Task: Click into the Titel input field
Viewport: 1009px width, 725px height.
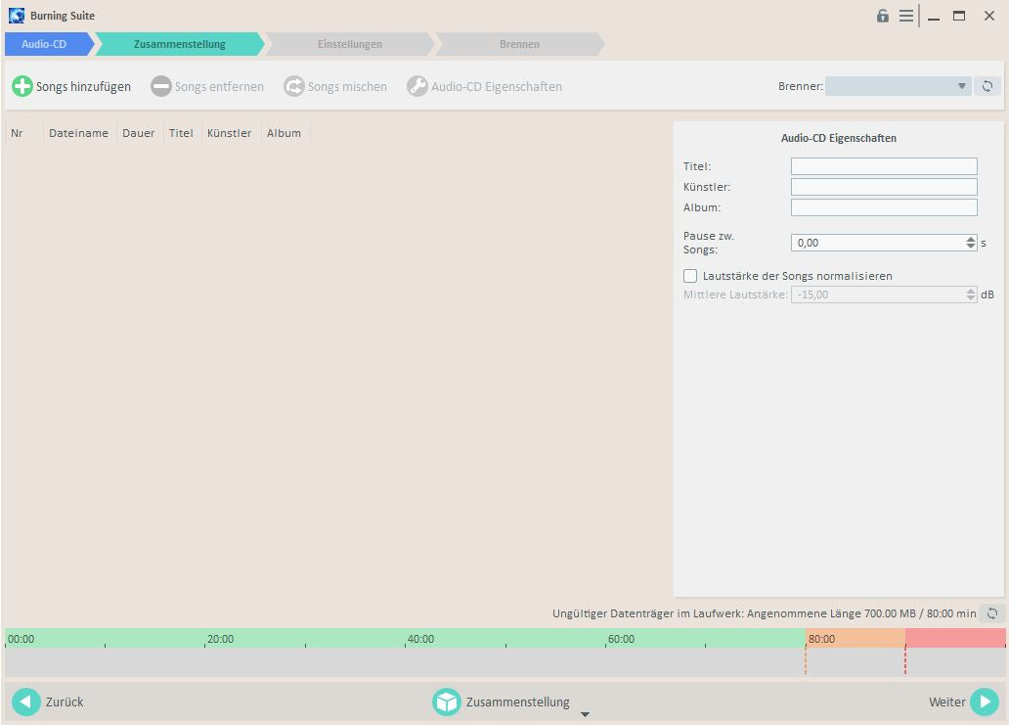Action: coord(883,166)
